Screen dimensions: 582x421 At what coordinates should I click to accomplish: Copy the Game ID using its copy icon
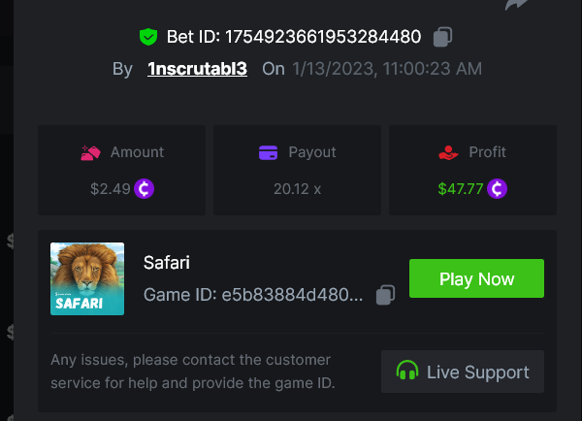(x=385, y=295)
